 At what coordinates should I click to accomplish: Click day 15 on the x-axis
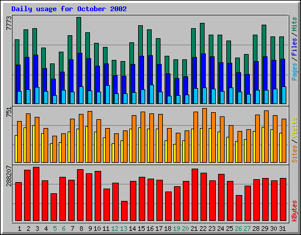[x=141, y=229]
